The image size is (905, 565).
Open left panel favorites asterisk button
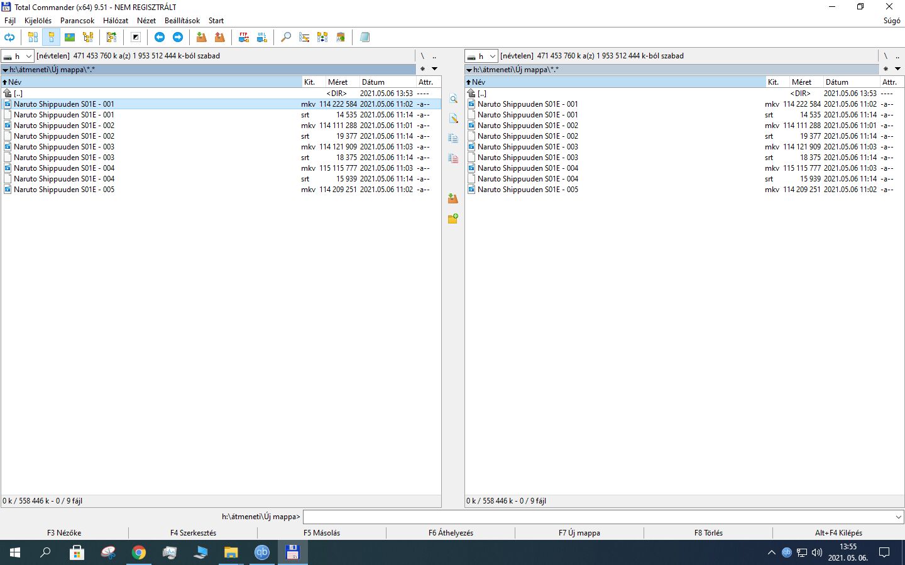(422, 69)
